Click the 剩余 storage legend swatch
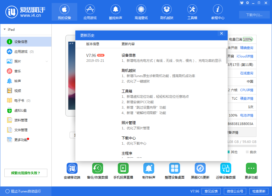This screenshot has height=196, width=272. click(x=247, y=152)
